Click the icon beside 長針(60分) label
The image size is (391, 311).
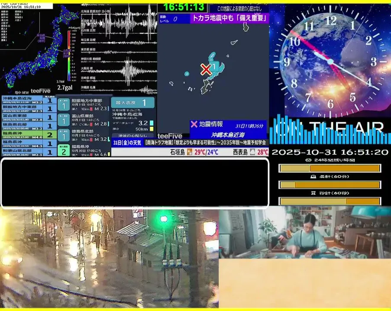click(x=313, y=176)
